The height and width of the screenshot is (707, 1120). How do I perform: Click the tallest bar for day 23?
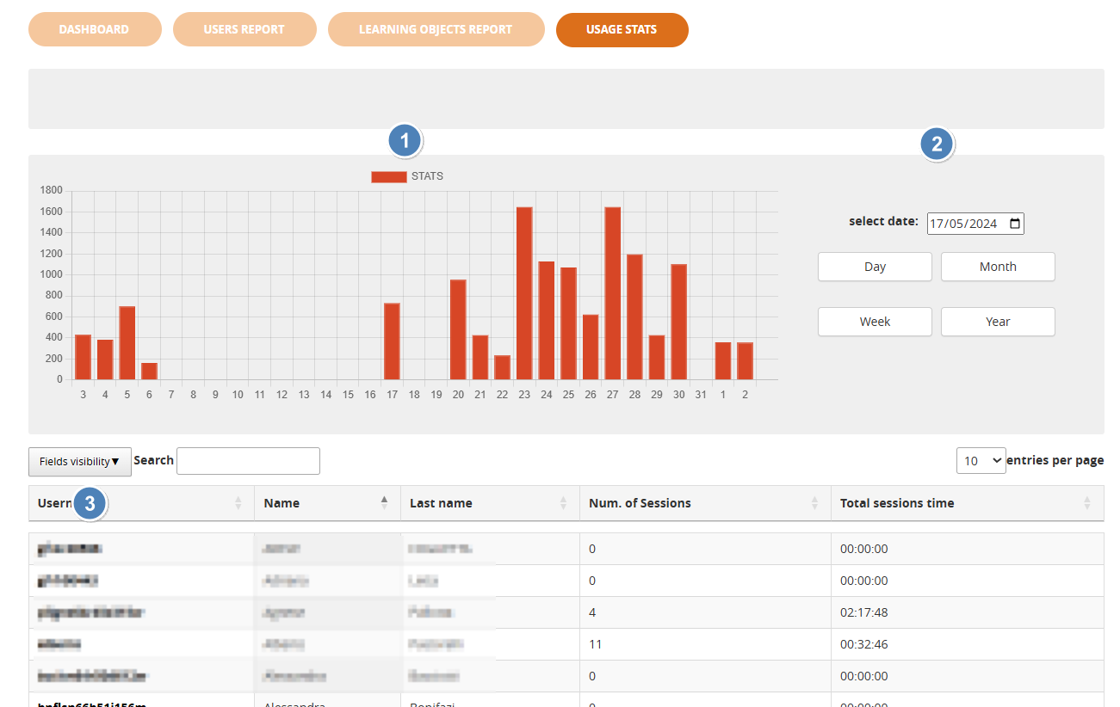coord(524,292)
